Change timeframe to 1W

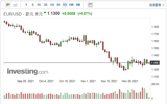pos(71,5)
